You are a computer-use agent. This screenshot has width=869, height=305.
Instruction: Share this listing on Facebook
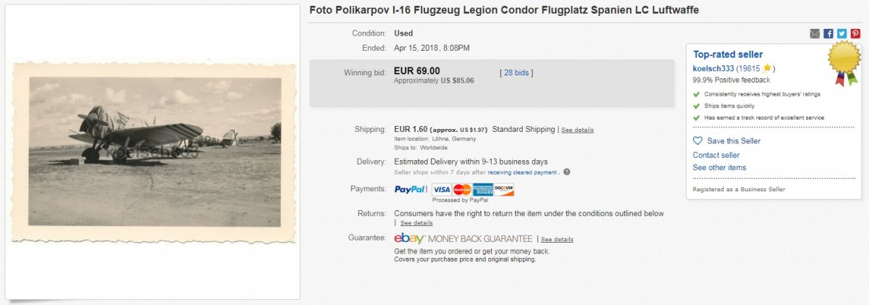(x=828, y=33)
